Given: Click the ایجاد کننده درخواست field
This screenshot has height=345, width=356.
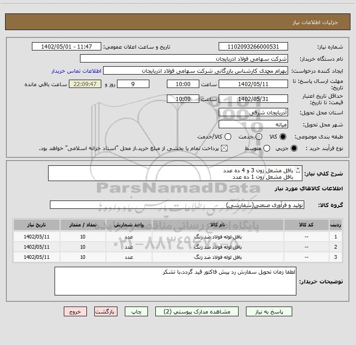Looking at the screenshot, I should tap(196, 70).
